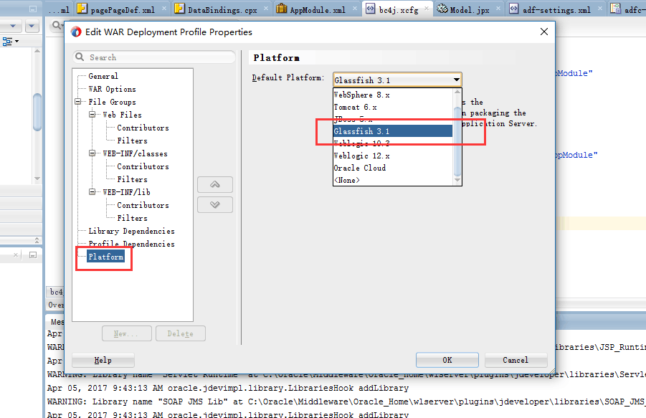Open the adf-settings.xml tab
Screen dimensions: 646x418
(x=556, y=9)
